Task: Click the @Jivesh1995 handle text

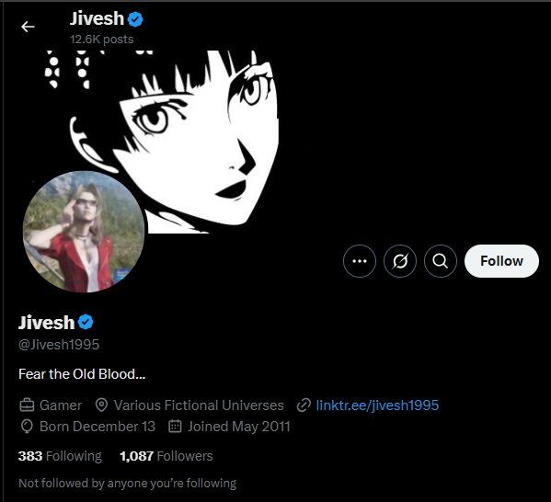Action: click(59, 345)
